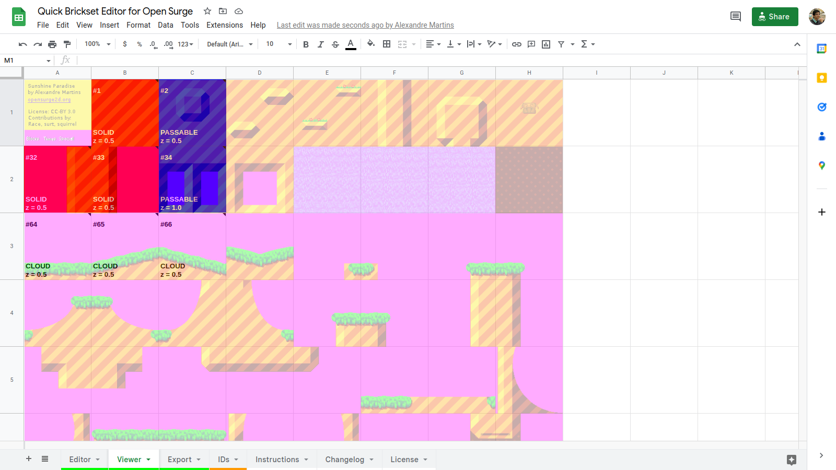The width and height of the screenshot is (836, 470).
Task: Open the View menu
Action: (84, 25)
